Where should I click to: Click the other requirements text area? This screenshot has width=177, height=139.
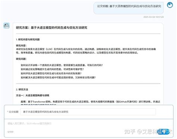(x=88, y=124)
